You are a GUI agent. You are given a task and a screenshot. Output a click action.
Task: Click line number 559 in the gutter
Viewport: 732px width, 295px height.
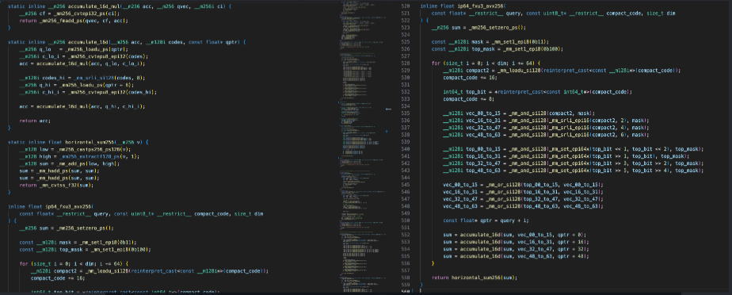(x=406, y=285)
